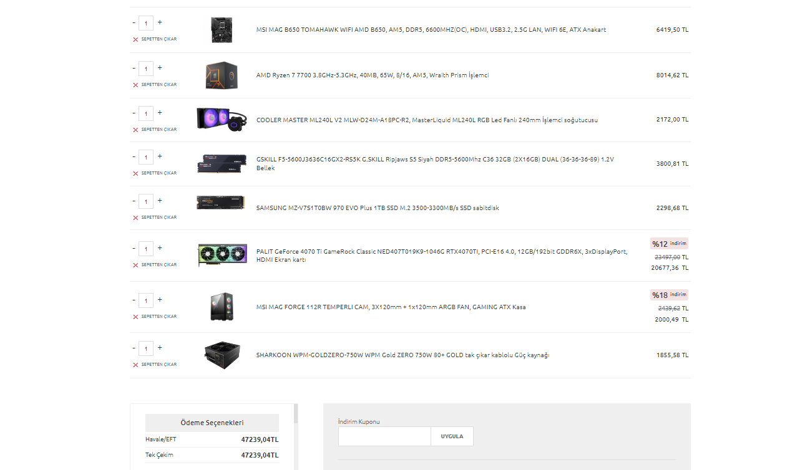Remove SHARKOON 750W power supply from cart
The image size is (810, 470).
tap(155, 365)
